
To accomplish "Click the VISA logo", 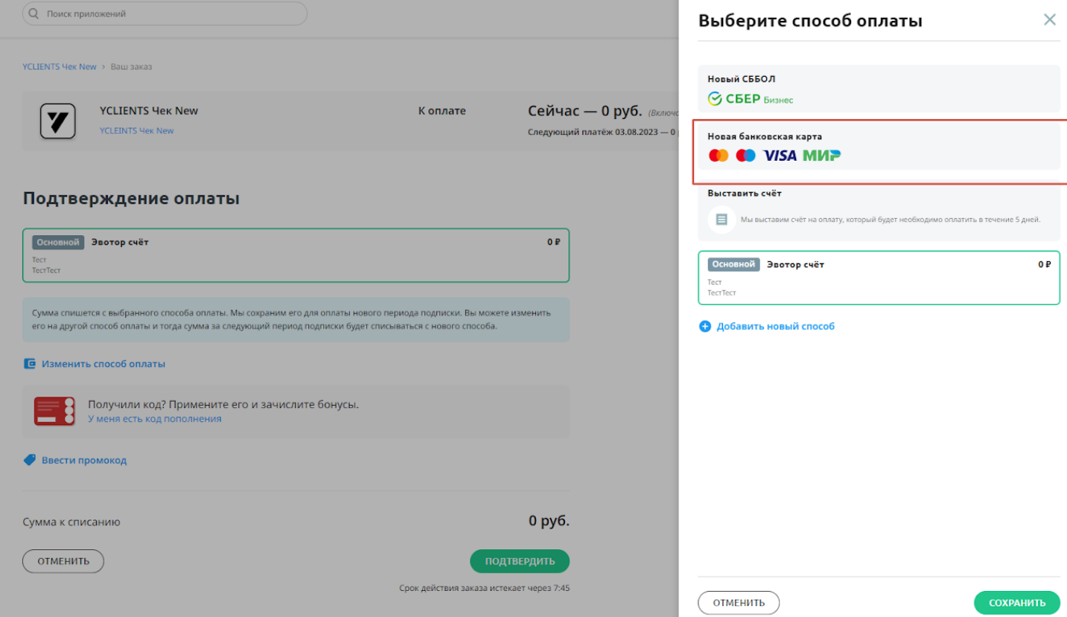I will pyautogui.click(x=780, y=156).
